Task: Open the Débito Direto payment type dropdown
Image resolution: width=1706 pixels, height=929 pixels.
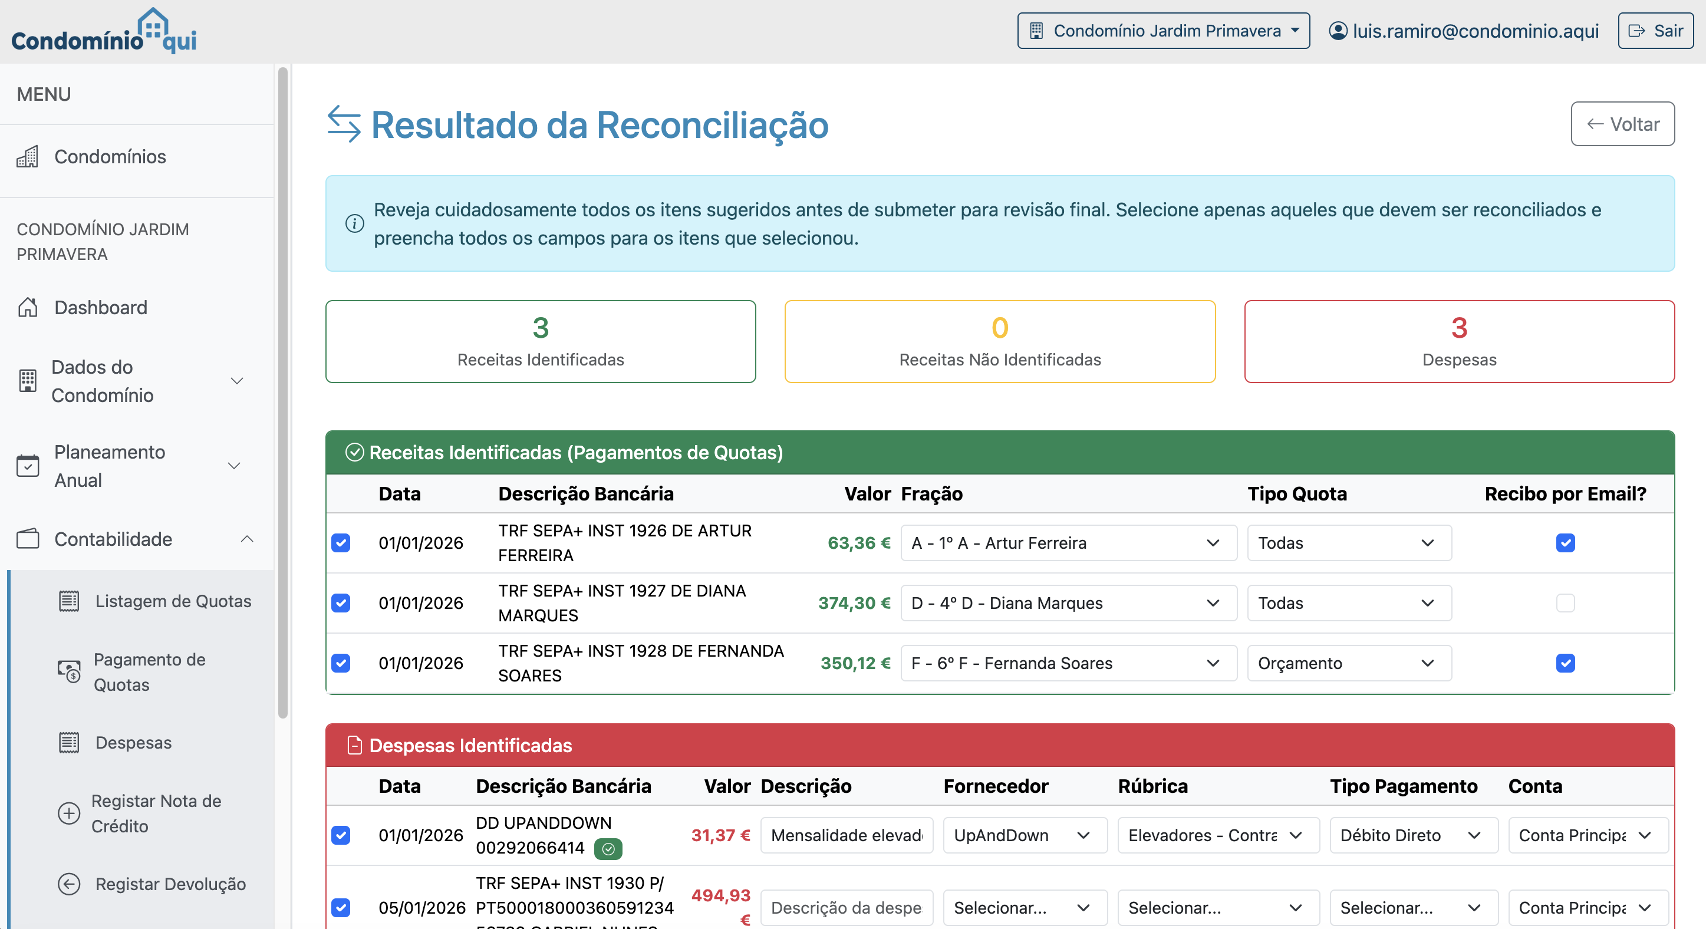Action: point(1414,836)
